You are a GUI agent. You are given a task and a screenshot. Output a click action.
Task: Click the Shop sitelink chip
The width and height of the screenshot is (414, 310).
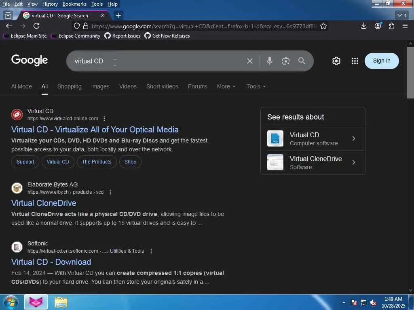[130, 162]
